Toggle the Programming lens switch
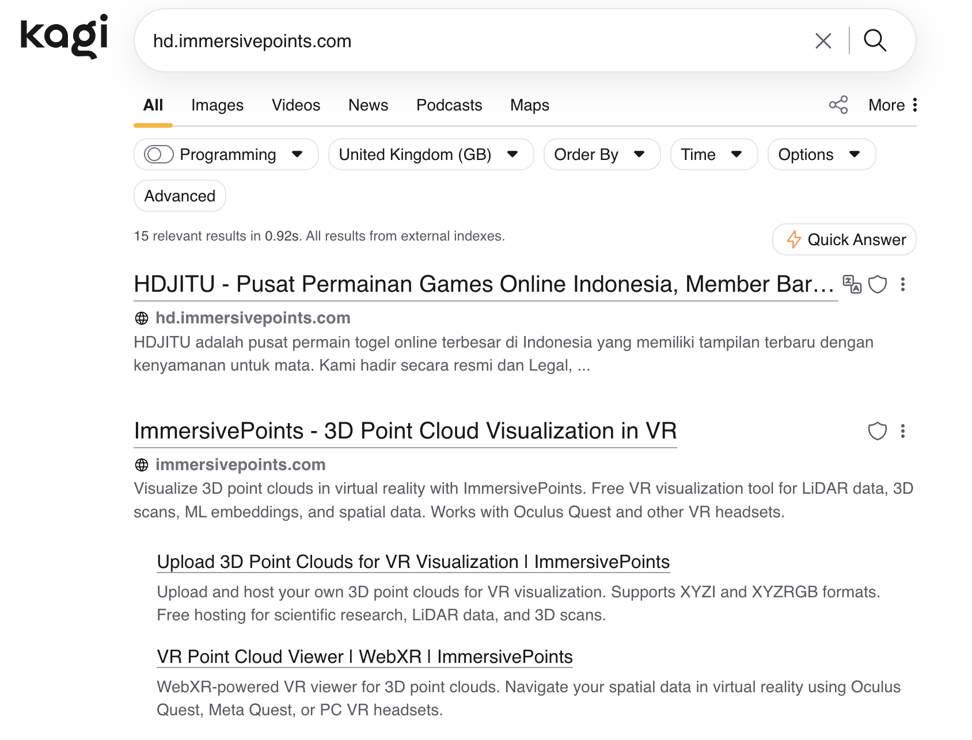972x740 pixels. click(159, 154)
